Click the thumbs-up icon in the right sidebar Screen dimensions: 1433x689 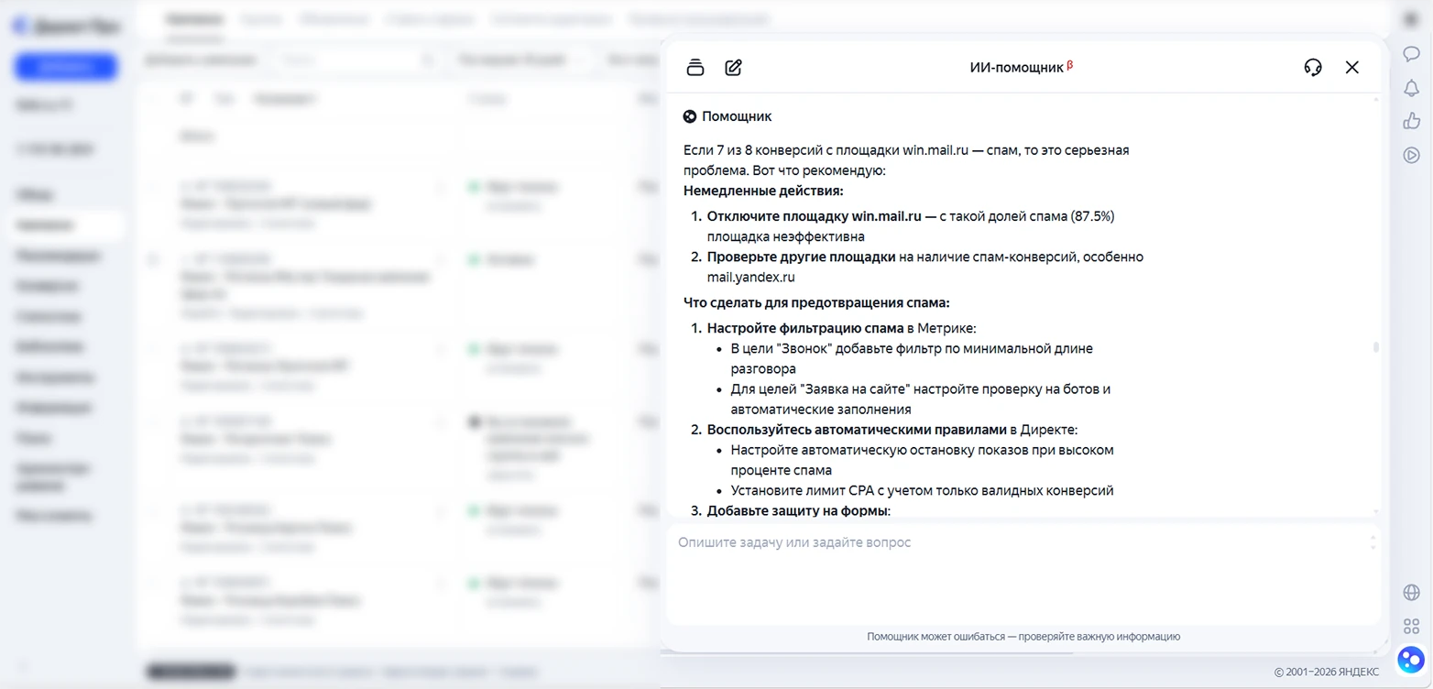click(x=1411, y=121)
